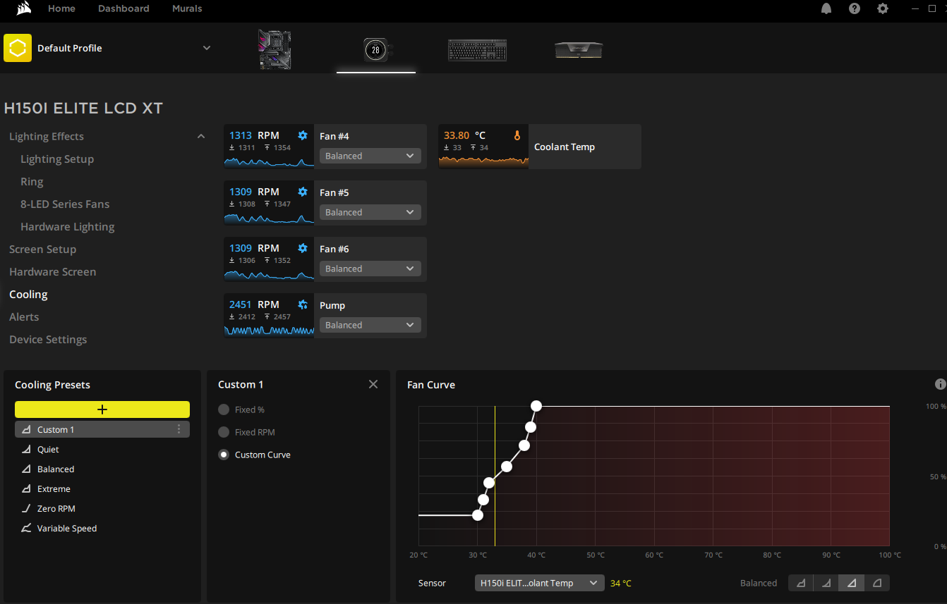
Task: Add a new cooling preset with plus button
Action: 102,409
